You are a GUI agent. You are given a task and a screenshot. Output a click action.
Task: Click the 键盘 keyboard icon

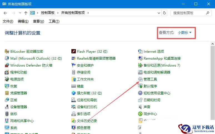(74, 86)
